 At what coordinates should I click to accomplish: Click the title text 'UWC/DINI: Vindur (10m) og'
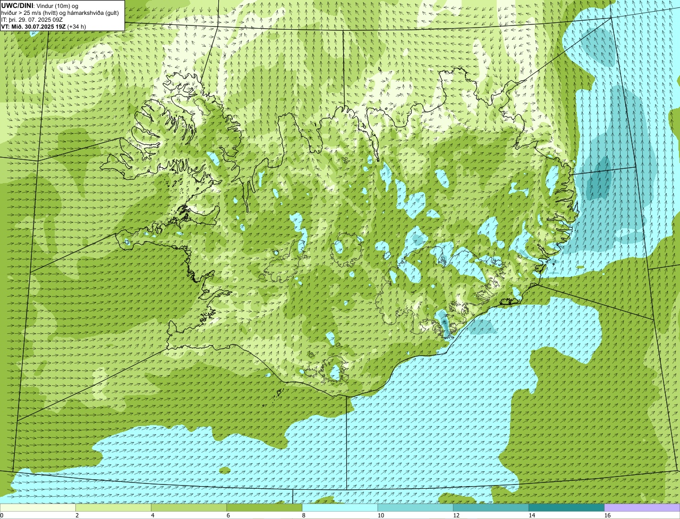[40, 6]
